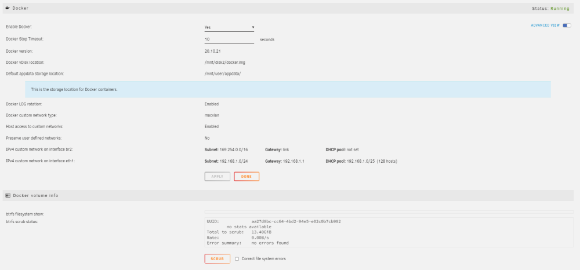The width and height of the screenshot is (580, 270).
Task: Click DHCP pool not set value
Action: click(x=353, y=149)
